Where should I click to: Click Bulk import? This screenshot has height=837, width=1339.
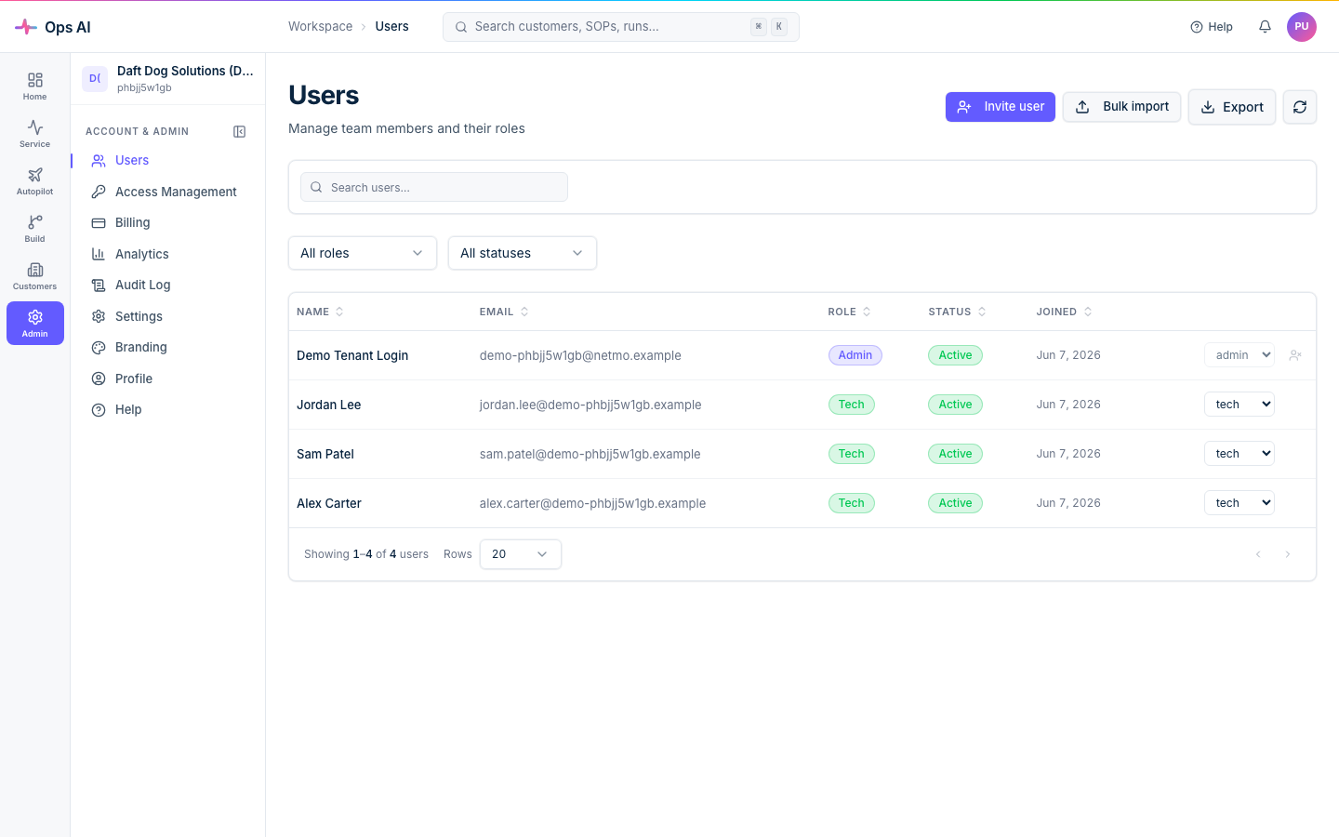[x=1122, y=107]
